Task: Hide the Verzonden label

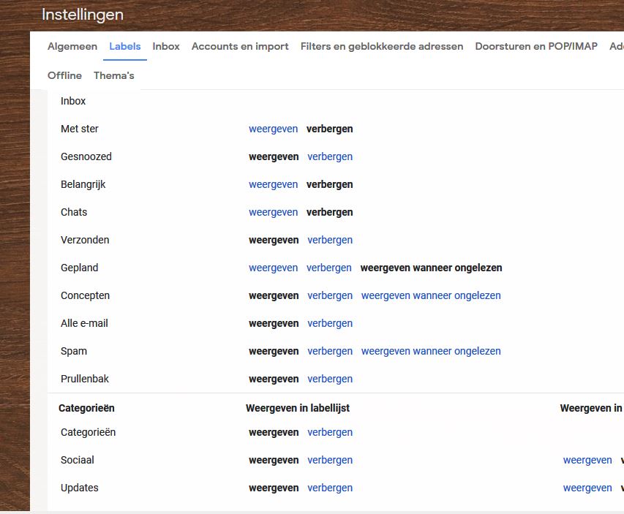Action: click(x=330, y=240)
